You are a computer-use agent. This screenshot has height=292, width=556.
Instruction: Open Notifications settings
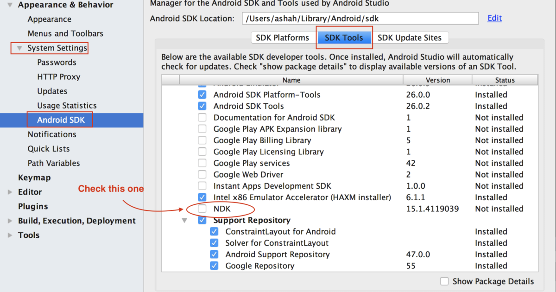coord(52,134)
